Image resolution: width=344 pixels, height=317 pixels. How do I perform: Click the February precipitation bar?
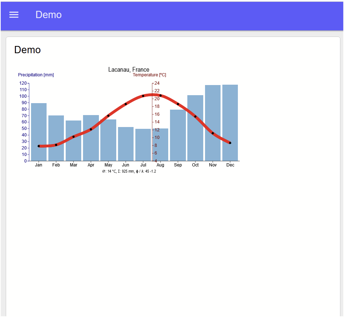point(56,138)
